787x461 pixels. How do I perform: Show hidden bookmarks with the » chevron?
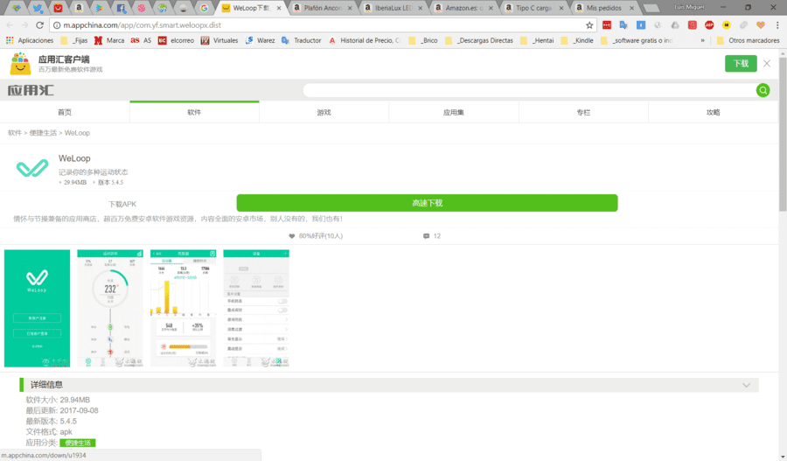click(x=703, y=40)
